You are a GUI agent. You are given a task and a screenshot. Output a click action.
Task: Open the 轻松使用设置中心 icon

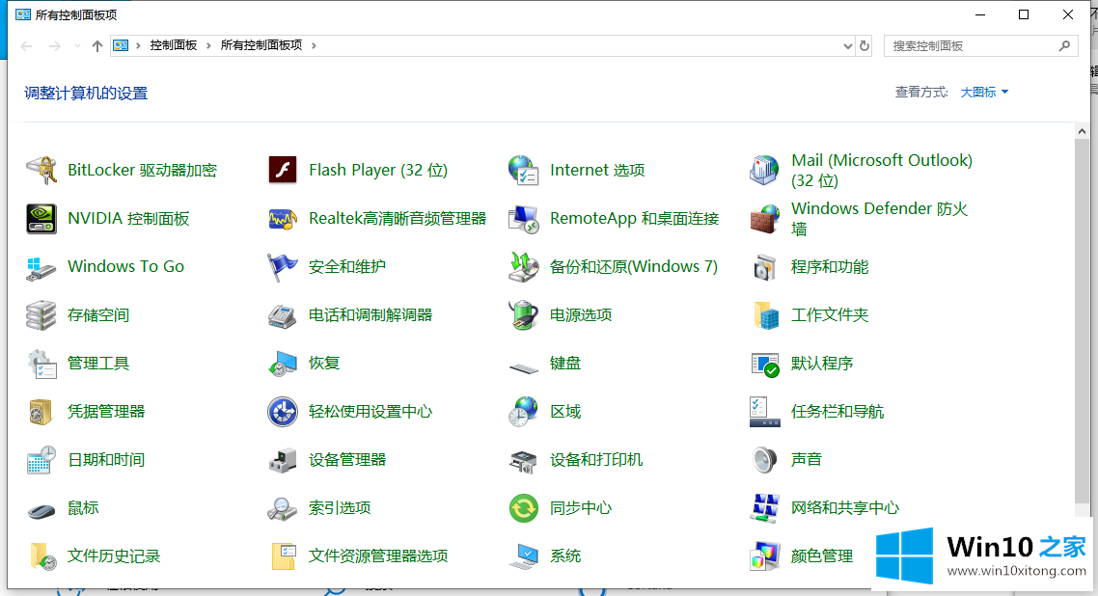click(282, 412)
